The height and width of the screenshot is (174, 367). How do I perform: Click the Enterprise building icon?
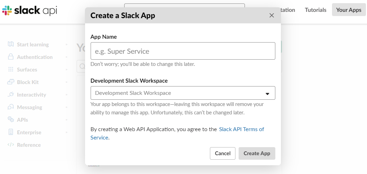pos(11,132)
